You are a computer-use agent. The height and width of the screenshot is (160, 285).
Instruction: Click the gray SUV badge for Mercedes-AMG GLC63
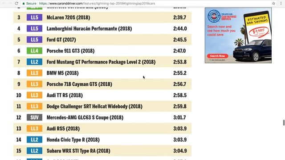pos(34,117)
